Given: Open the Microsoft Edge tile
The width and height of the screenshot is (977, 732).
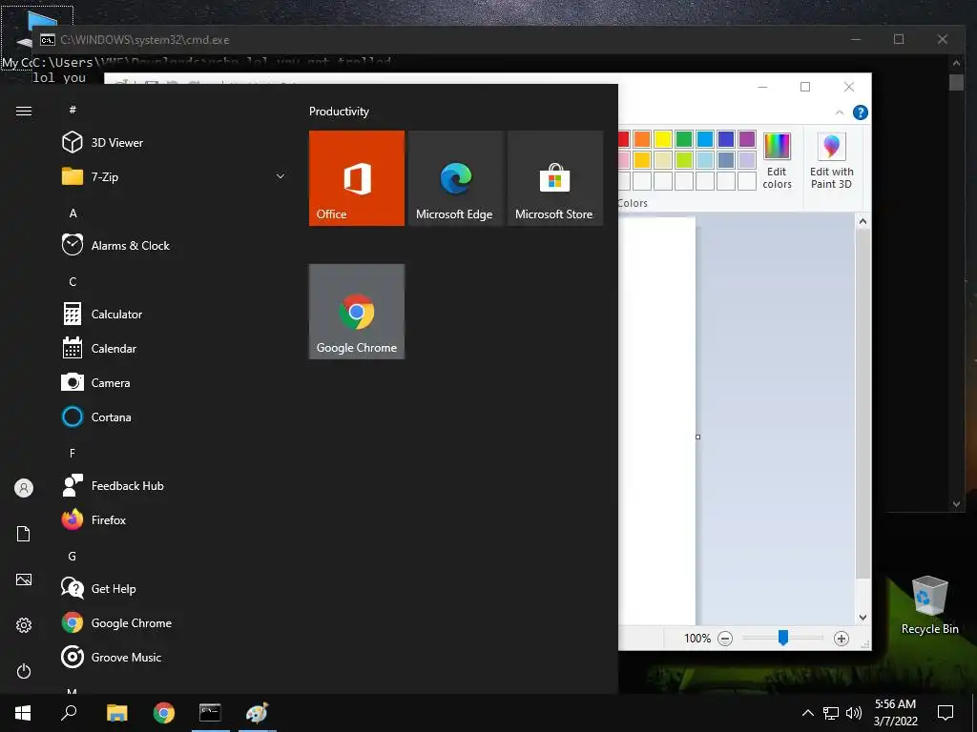Looking at the screenshot, I should click(x=455, y=178).
